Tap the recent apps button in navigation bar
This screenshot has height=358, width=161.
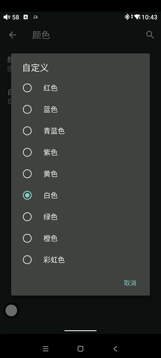point(46,348)
